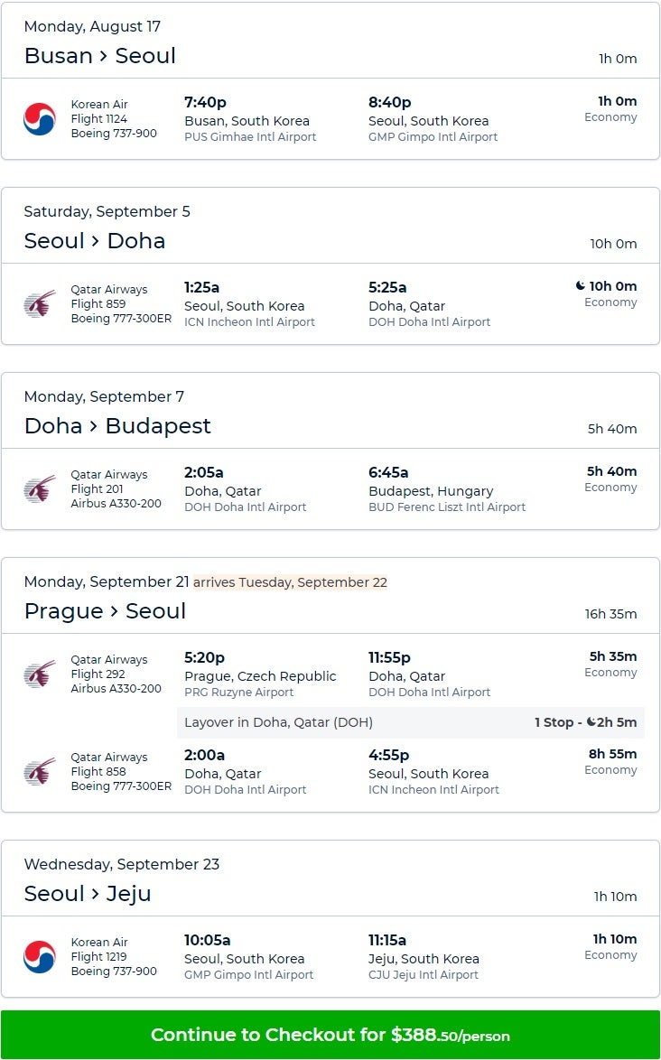Click the overnight moon icon beside 10h 0m
The height and width of the screenshot is (1060, 661).
(x=581, y=286)
